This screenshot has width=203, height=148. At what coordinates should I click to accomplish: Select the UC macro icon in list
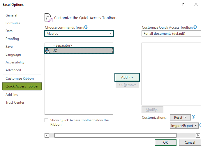[47, 51]
